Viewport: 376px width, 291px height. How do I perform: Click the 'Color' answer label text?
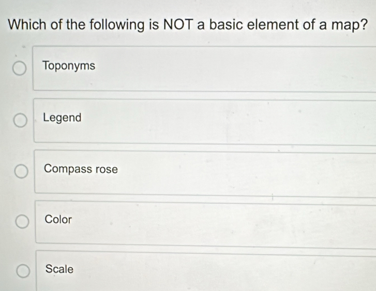pos(58,219)
